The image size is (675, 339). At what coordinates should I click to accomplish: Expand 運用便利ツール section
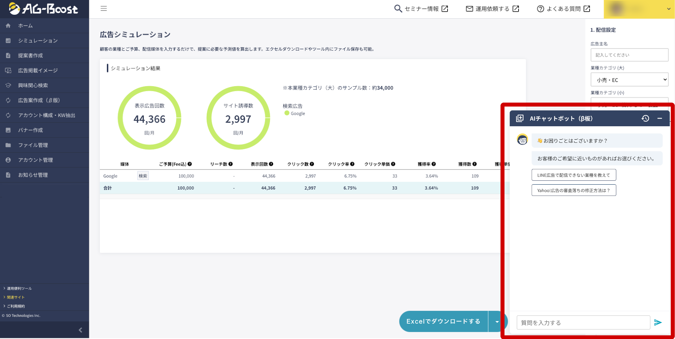[19, 288]
